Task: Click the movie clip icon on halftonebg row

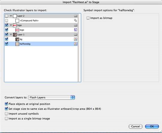Action: click(x=76, y=44)
